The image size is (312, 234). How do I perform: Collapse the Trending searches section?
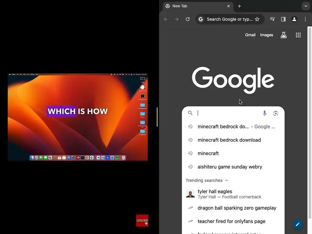[227, 180]
